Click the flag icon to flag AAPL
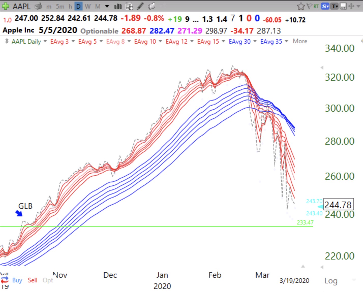363x292 pixels. click(309, 6)
